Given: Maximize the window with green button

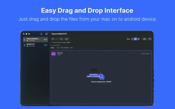Looking at the screenshot, I should click(x=29, y=34).
